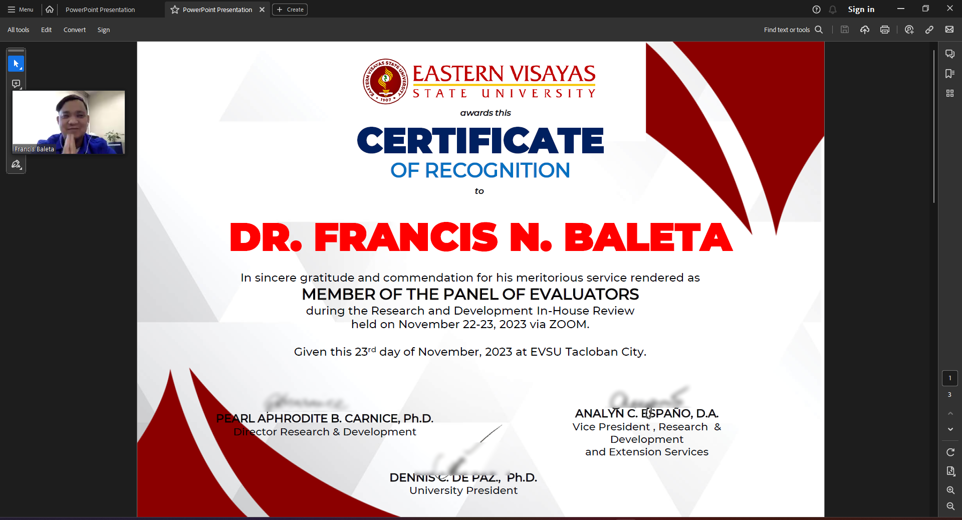Screen dimensions: 962x520
Task: Open the Menu hamburger dropdown
Action: [21, 10]
